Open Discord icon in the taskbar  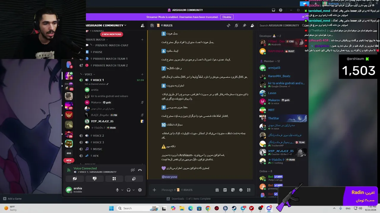point(269,208)
